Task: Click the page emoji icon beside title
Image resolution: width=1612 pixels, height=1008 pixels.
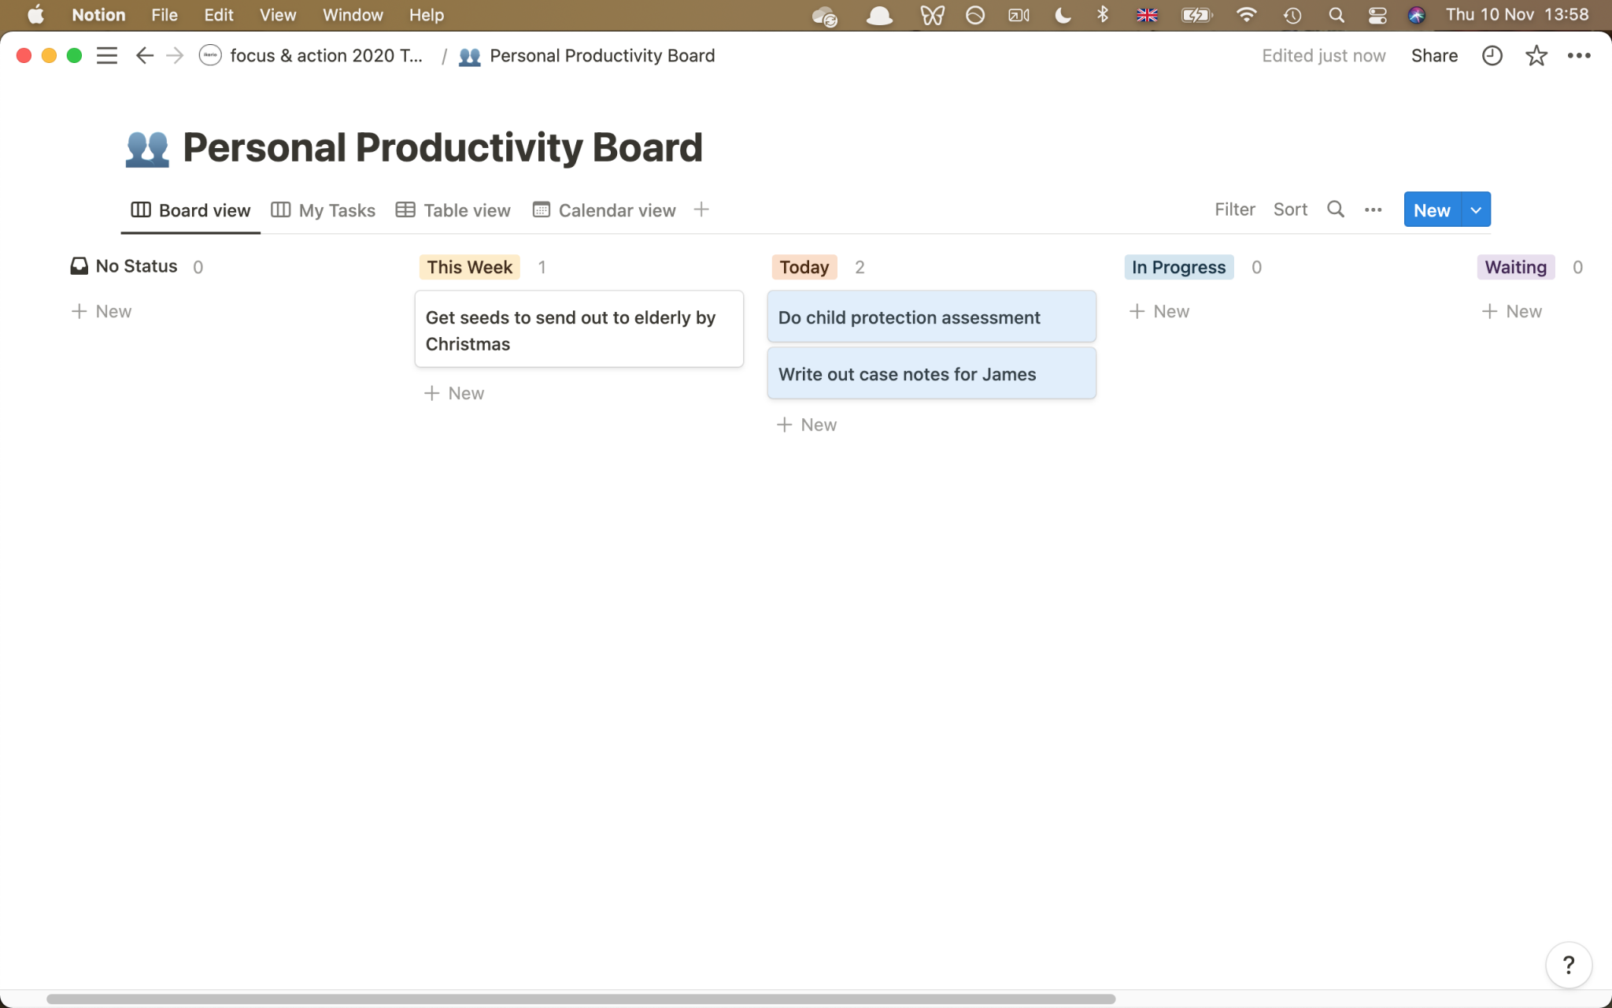Action: pos(147,148)
